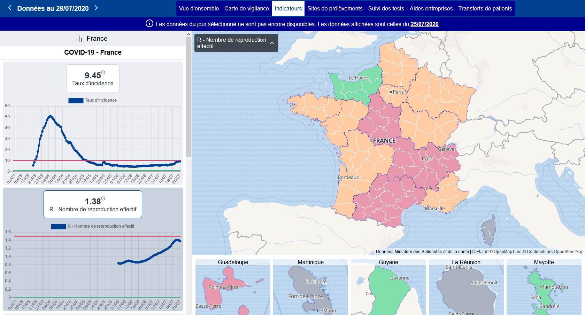Follow the 25/07/2020 date link
The width and height of the screenshot is (585, 315).
pos(424,24)
